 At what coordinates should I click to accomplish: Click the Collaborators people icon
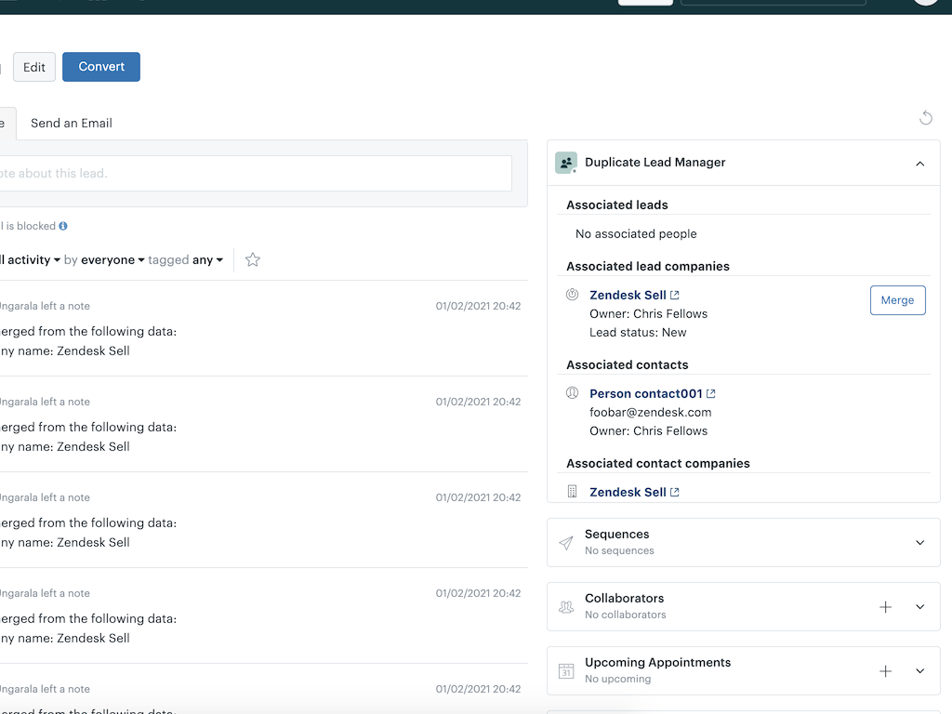click(x=566, y=606)
